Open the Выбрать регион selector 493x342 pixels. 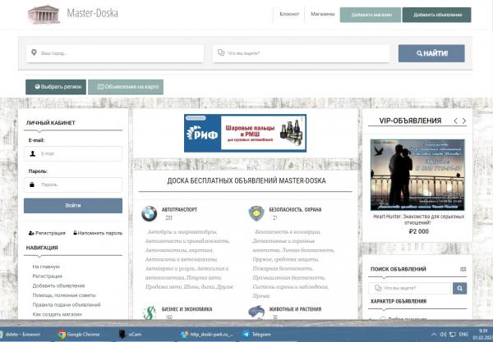pos(55,86)
